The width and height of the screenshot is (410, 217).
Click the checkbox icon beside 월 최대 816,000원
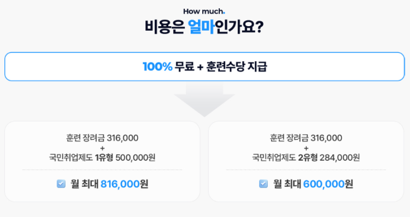coord(61,184)
